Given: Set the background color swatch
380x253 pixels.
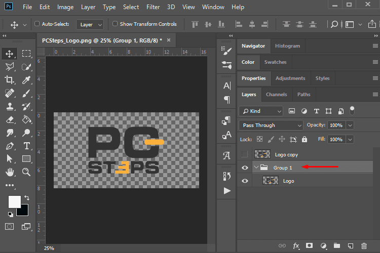Looking at the screenshot, I should tap(24, 212).
